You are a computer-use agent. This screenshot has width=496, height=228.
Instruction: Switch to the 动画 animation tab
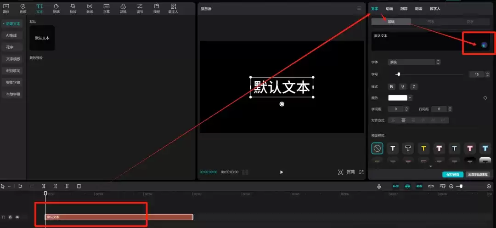(x=389, y=9)
